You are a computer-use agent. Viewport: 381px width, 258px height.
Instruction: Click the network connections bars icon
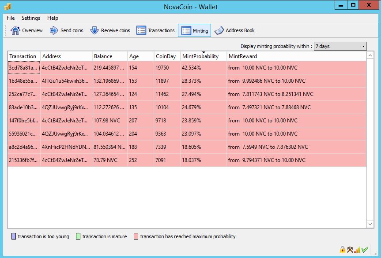point(357,250)
